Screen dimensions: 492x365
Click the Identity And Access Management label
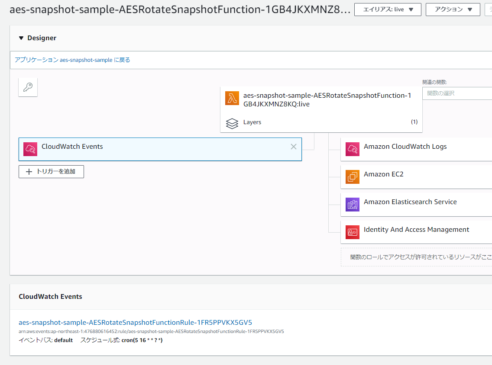(x=416, y=230)
